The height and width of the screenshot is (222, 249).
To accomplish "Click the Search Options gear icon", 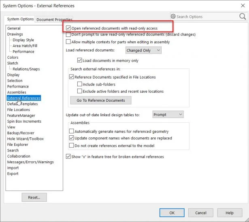I will 173,17.
